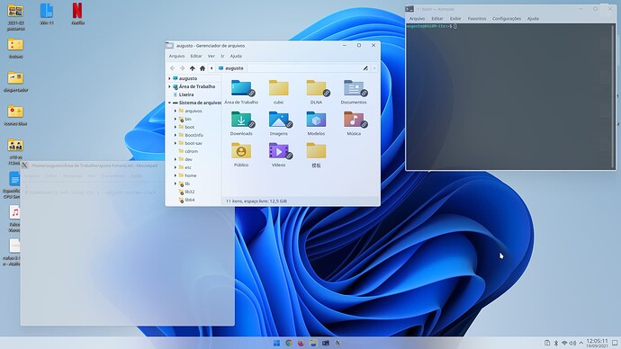The image size is (621, 349).
Task: Open the Start menu on taskbar
Action: (x=276, y=343)
